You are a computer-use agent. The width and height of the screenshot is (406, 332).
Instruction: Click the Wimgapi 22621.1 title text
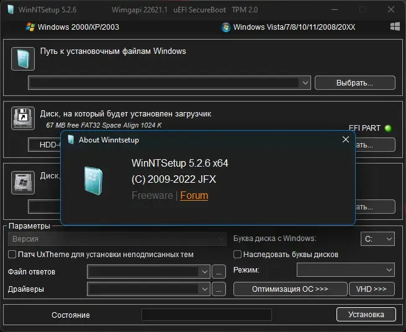pyautogui.click(x=139, y=10)
